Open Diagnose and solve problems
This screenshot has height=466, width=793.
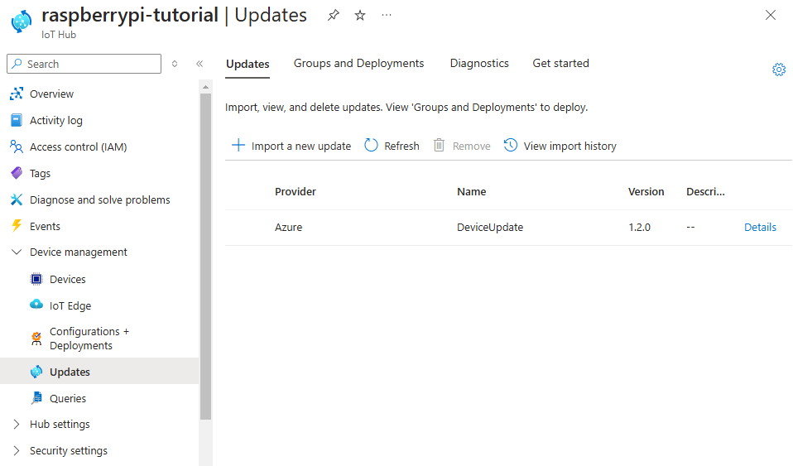(100, 199)
